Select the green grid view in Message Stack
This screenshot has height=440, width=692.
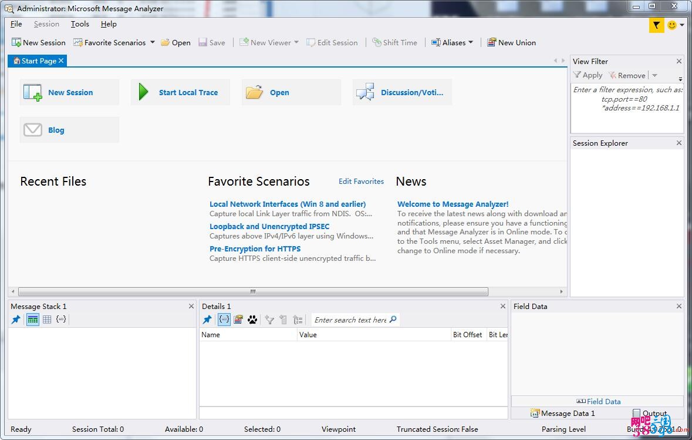point(33,320)
